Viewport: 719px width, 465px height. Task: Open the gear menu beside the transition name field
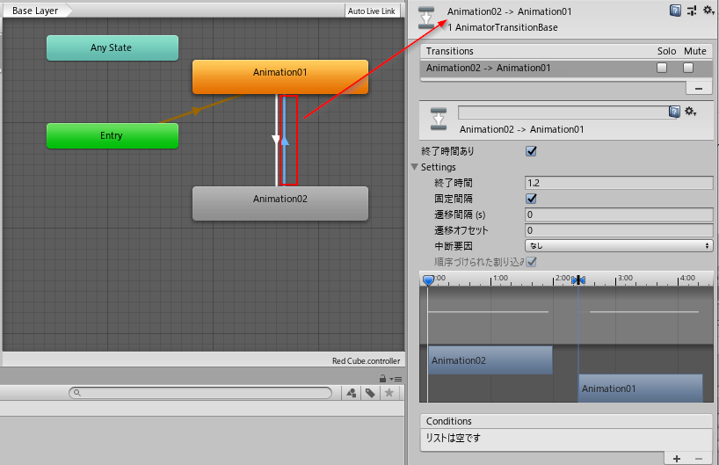[691, 112]
